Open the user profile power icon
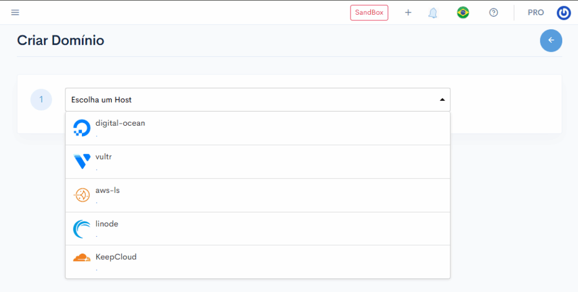Viewport: 578px width, 292px height. click(x=564, y=13)
